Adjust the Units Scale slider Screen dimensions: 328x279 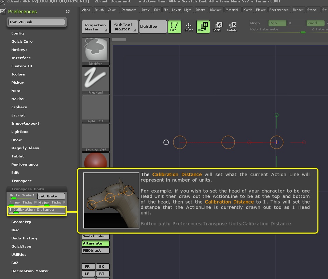point(23,196)
